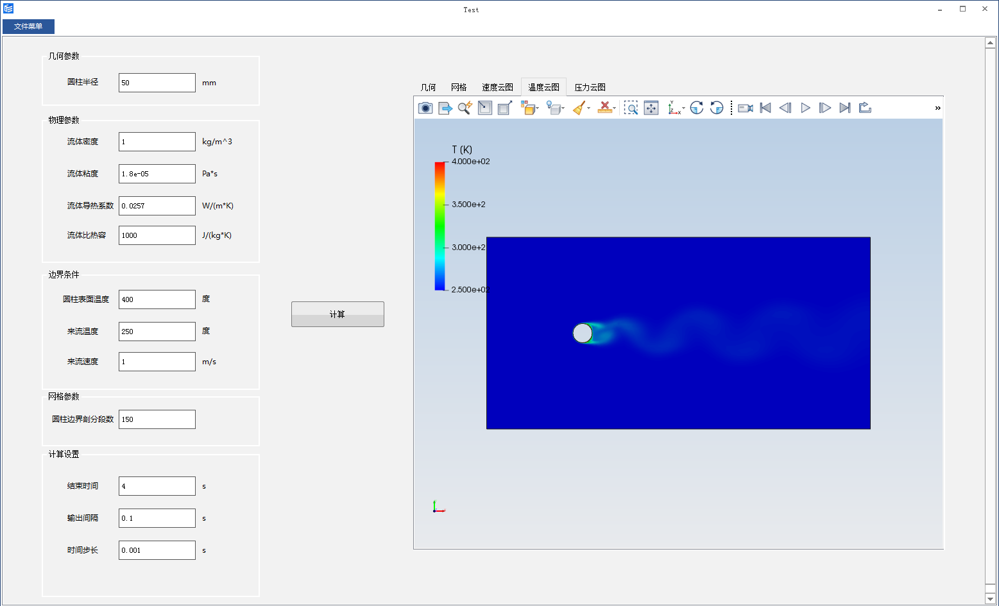999x606 pixels.
Task: Click the video camera record icon
Action: [746, 108]
